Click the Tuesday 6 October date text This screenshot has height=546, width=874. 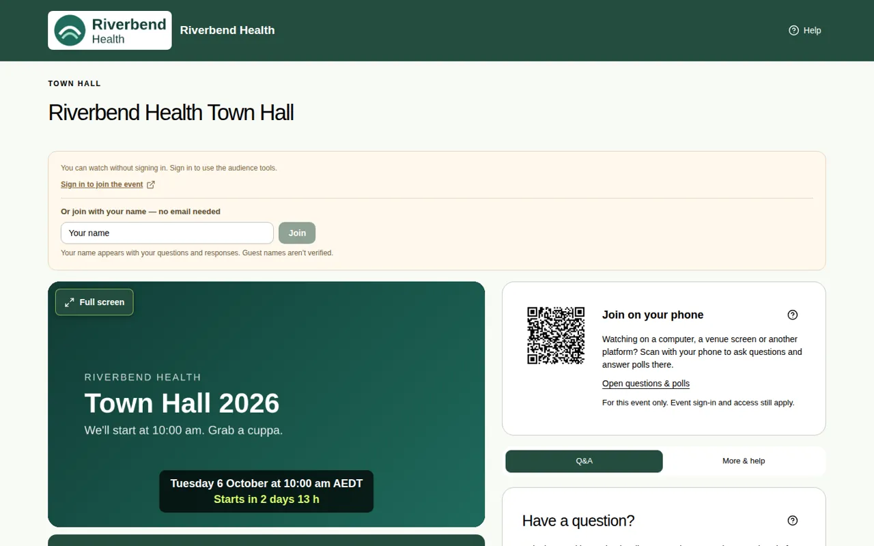click(x=266, y=483)
